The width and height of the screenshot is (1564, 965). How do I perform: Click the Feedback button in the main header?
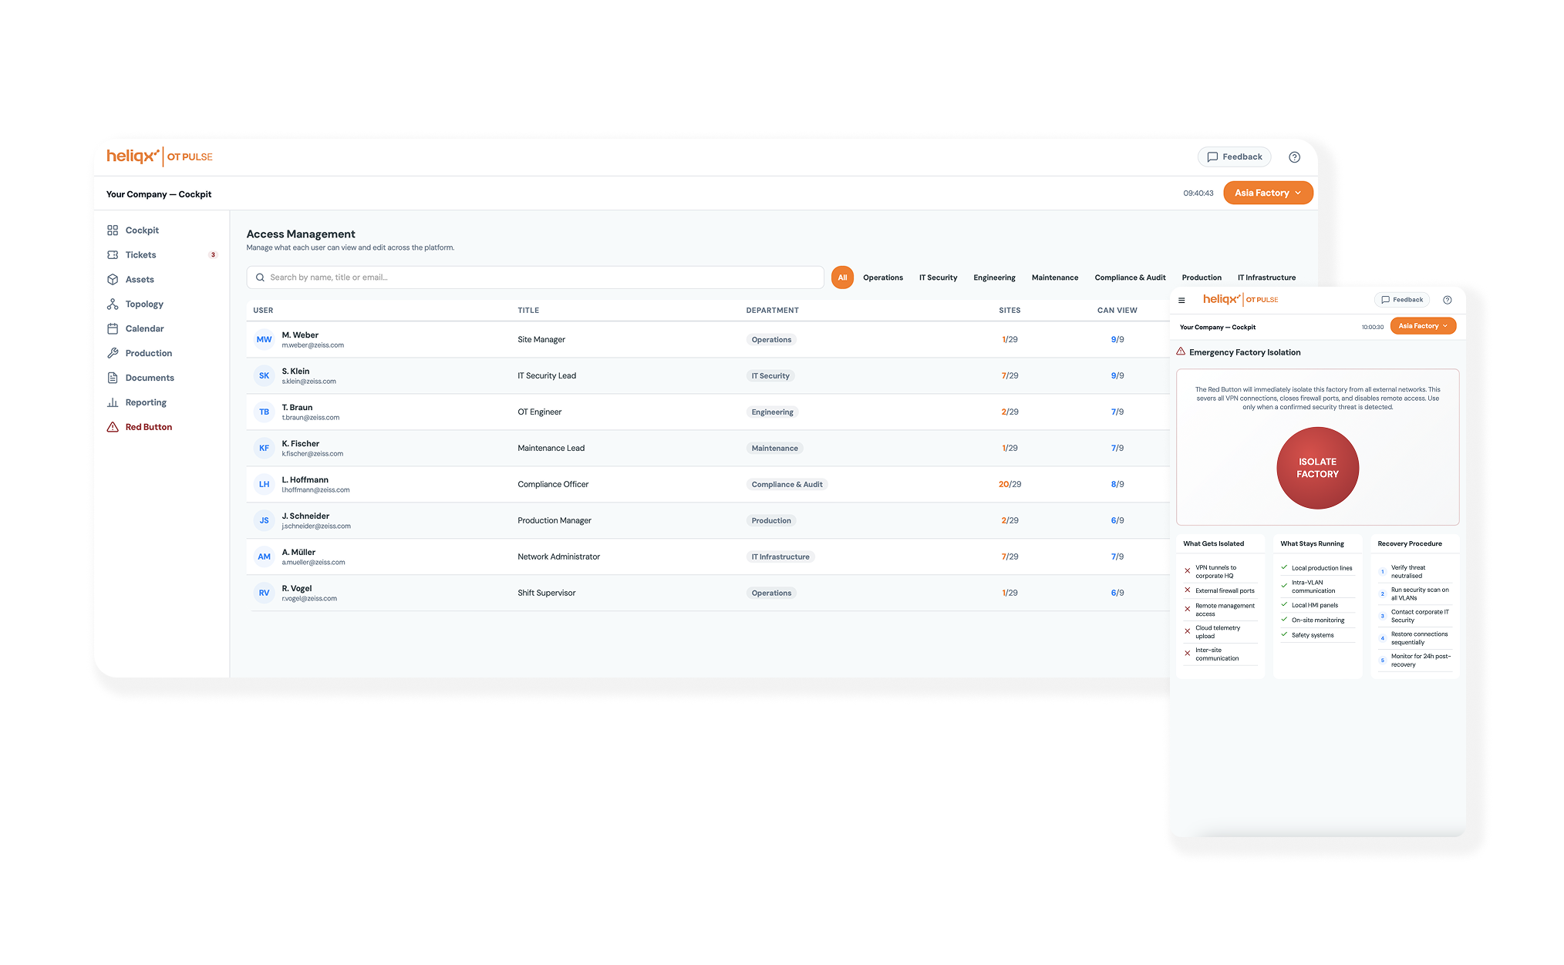[x=1234, y=157]
